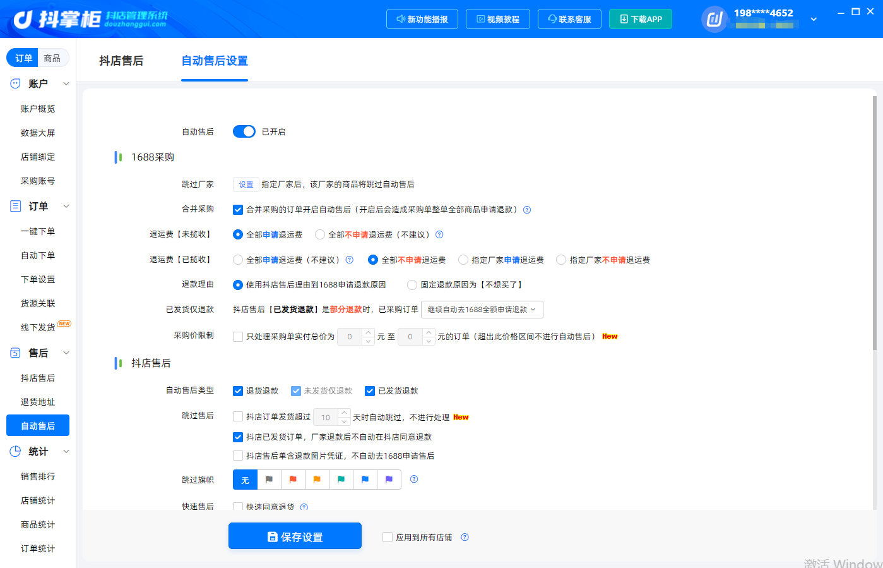Screen dimensions: 883x568
Task: Uncheck 厂家退款后不自动在抖店同意退款
Action: [x=238, y=437]
